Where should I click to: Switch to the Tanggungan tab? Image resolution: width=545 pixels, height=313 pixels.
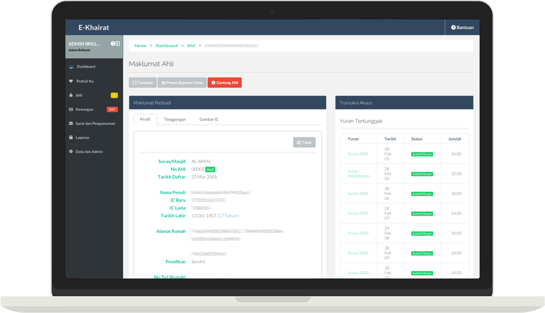pyautogui.click(x=175, y=119)
